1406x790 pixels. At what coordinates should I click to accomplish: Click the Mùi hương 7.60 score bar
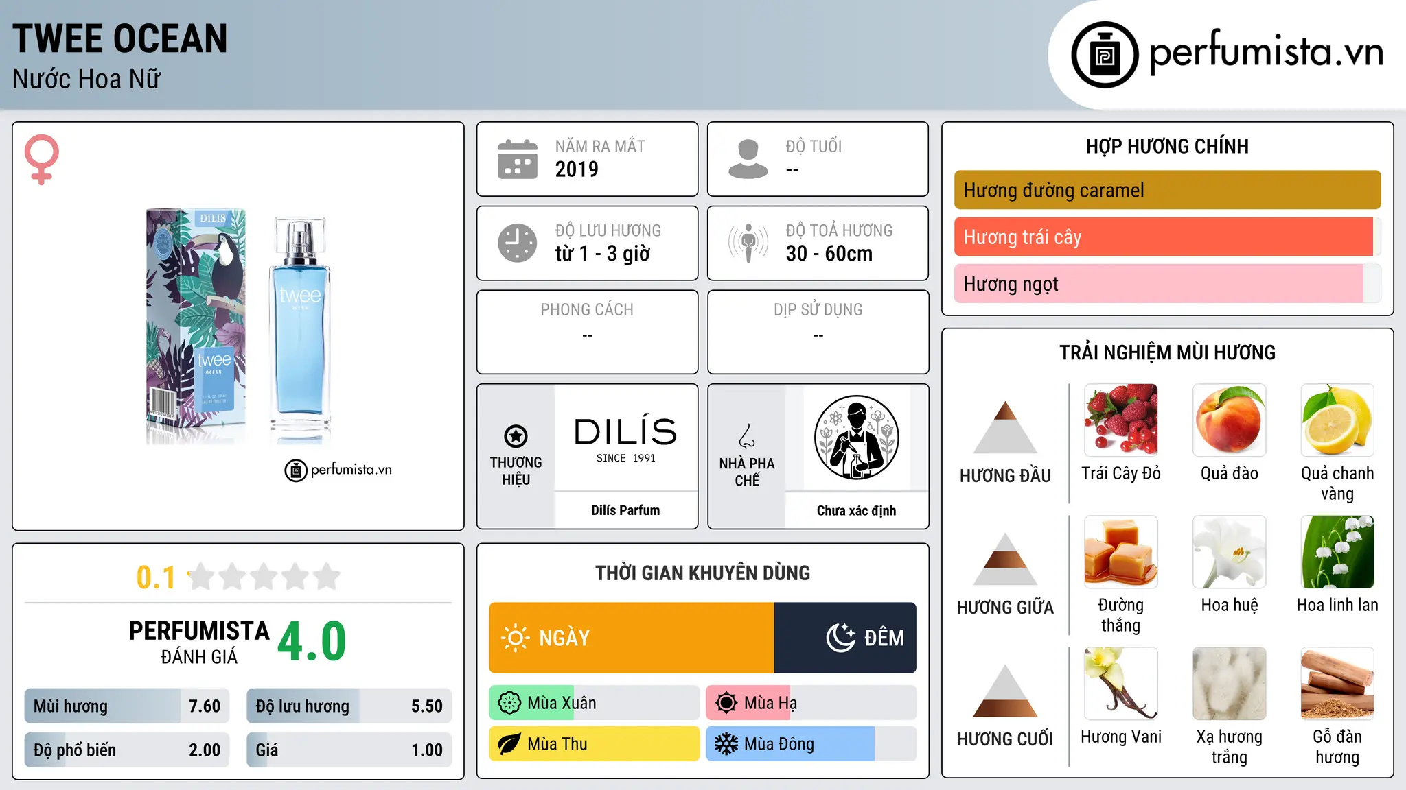[127, 706]
